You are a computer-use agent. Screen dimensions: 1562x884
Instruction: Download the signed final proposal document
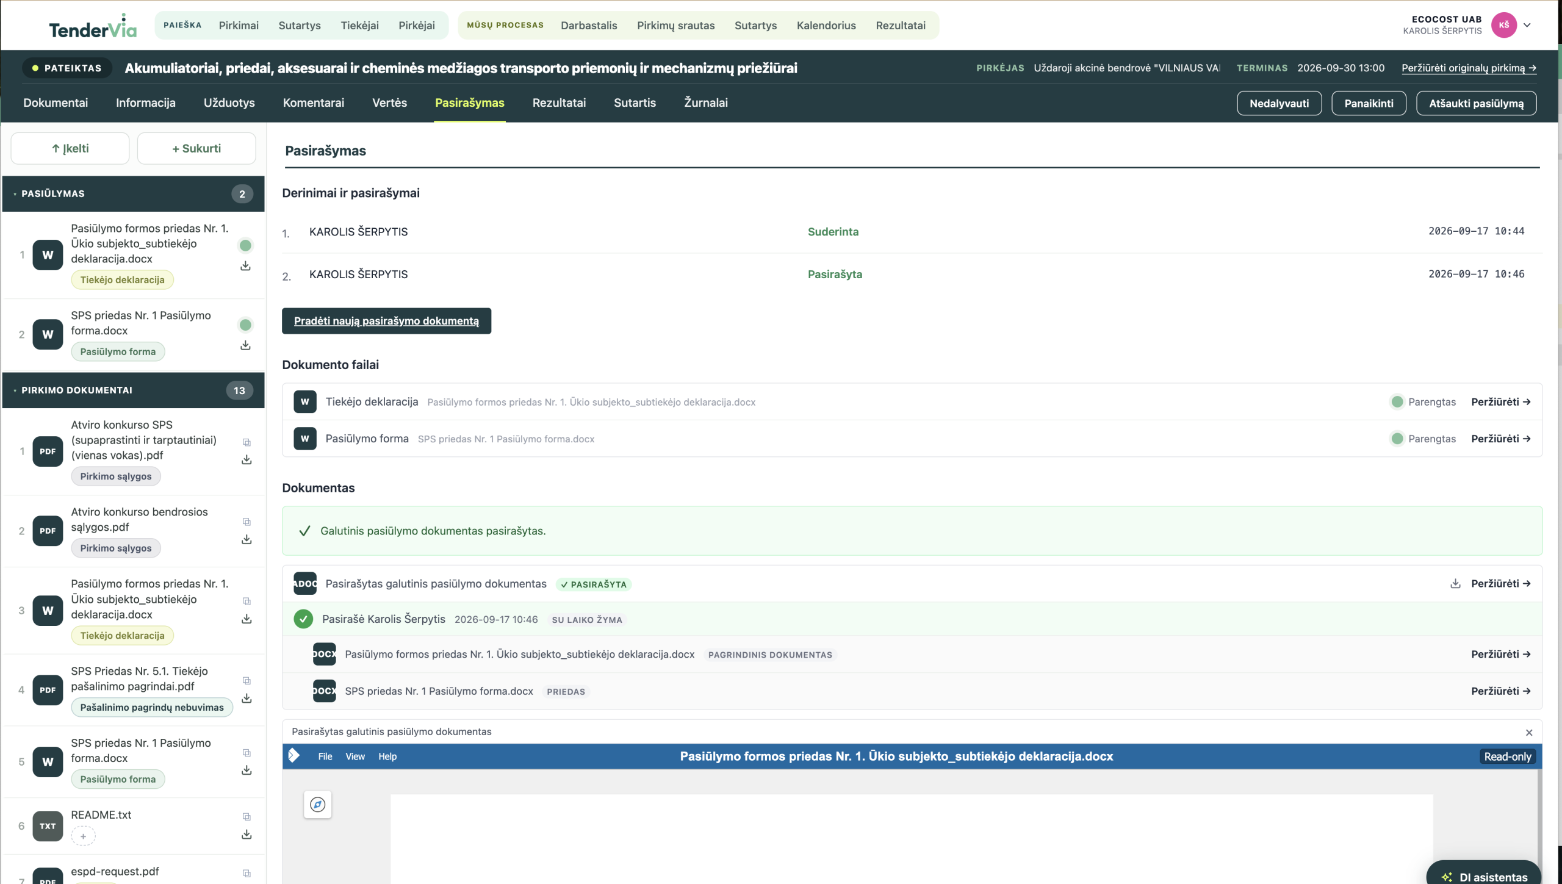pyautogui.click(x=1455, y=584)
